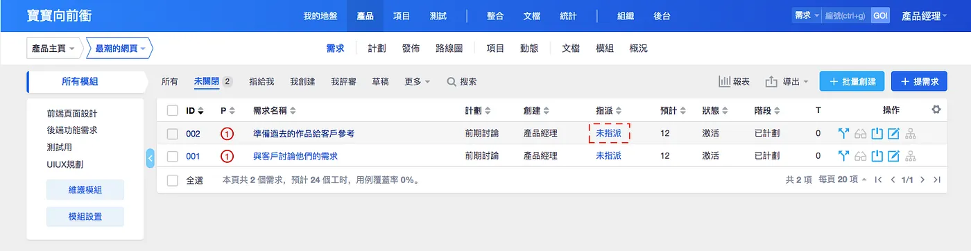Open table column settings gear

point(936,110)
